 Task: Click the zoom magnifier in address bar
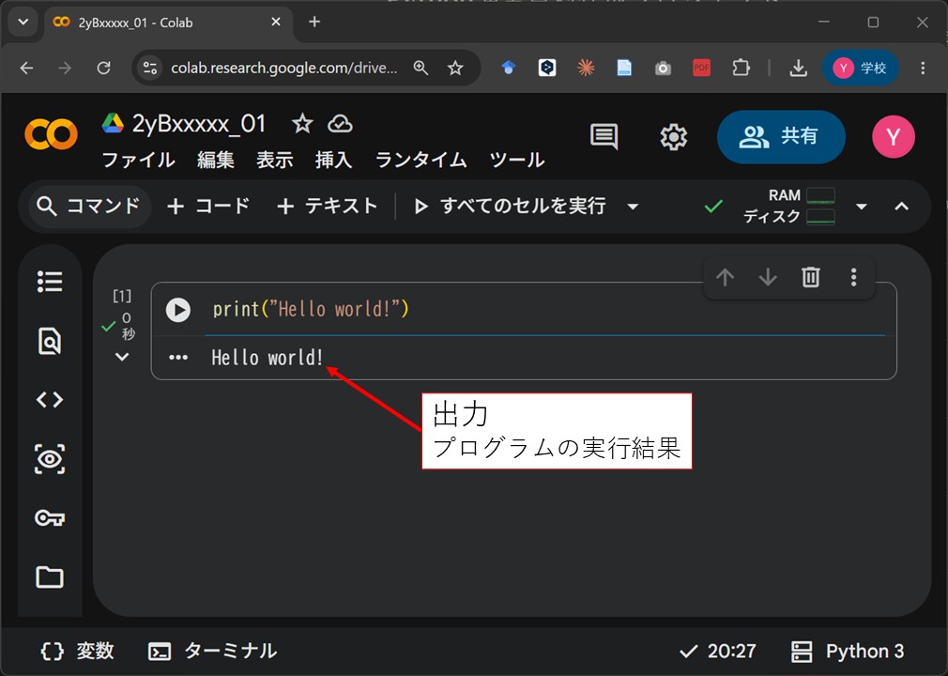pyautogui.click(x=420, y=68)
